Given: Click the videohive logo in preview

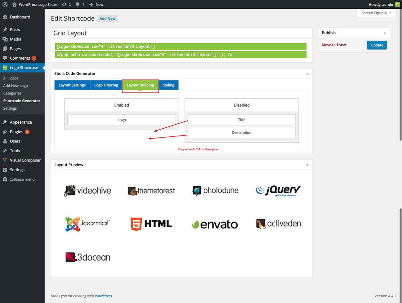Looking at the screenshot, I should [87, 191].
